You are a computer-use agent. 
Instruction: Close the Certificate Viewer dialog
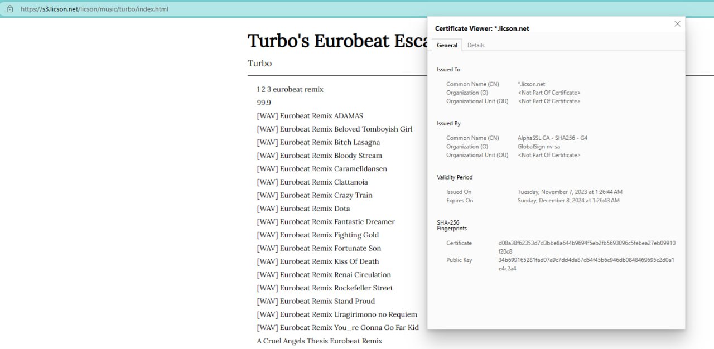coord(677,24)
